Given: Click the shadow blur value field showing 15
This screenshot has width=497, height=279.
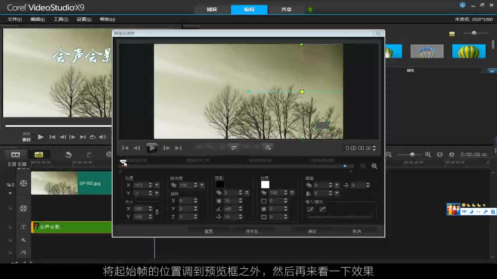Looking at the screenshot, I should pyautogui.click(x=230, y=201).
